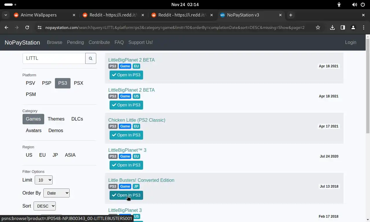
Task: Select PSV platform filter
Action: [30, 83]
